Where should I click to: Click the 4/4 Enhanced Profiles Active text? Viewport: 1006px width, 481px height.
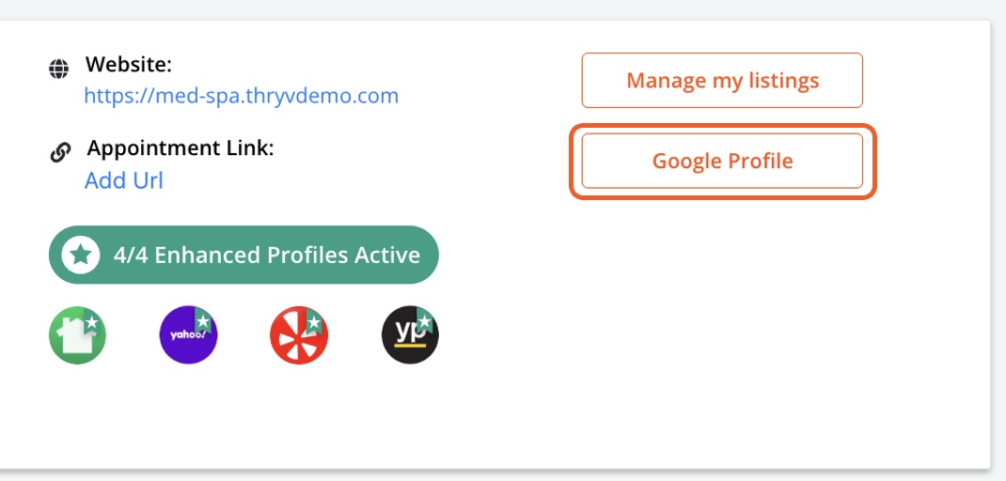click(267, 255)
